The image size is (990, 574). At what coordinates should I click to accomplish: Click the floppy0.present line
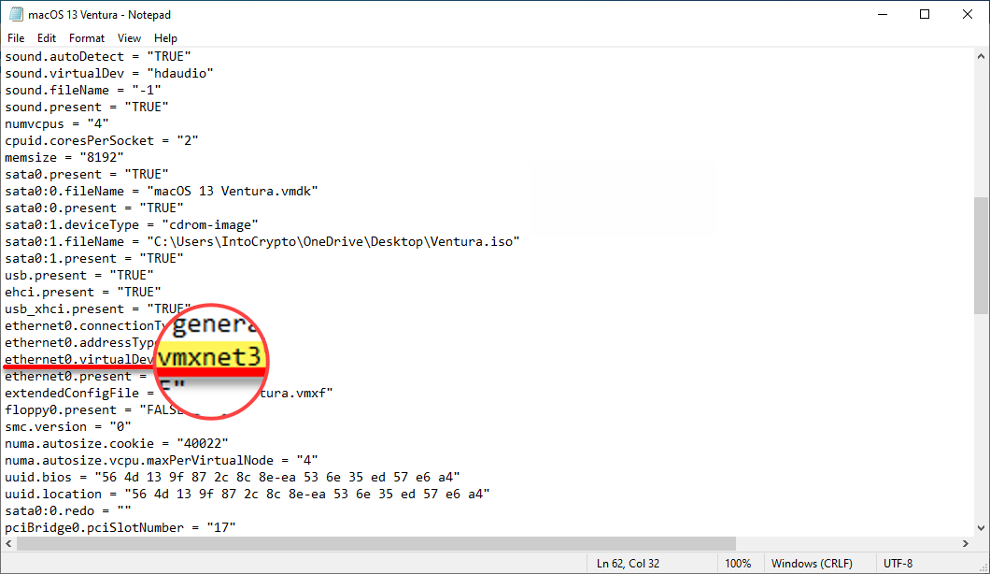(94, 410)
